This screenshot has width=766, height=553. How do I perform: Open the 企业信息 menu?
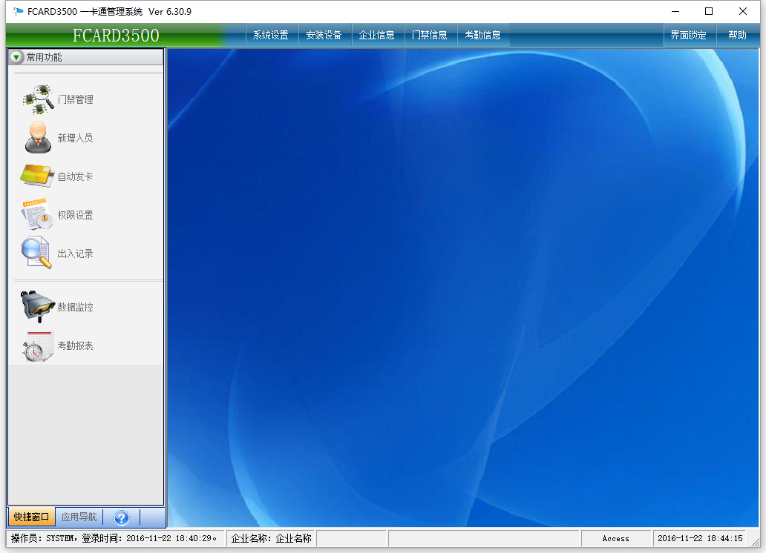click(377, 35)
